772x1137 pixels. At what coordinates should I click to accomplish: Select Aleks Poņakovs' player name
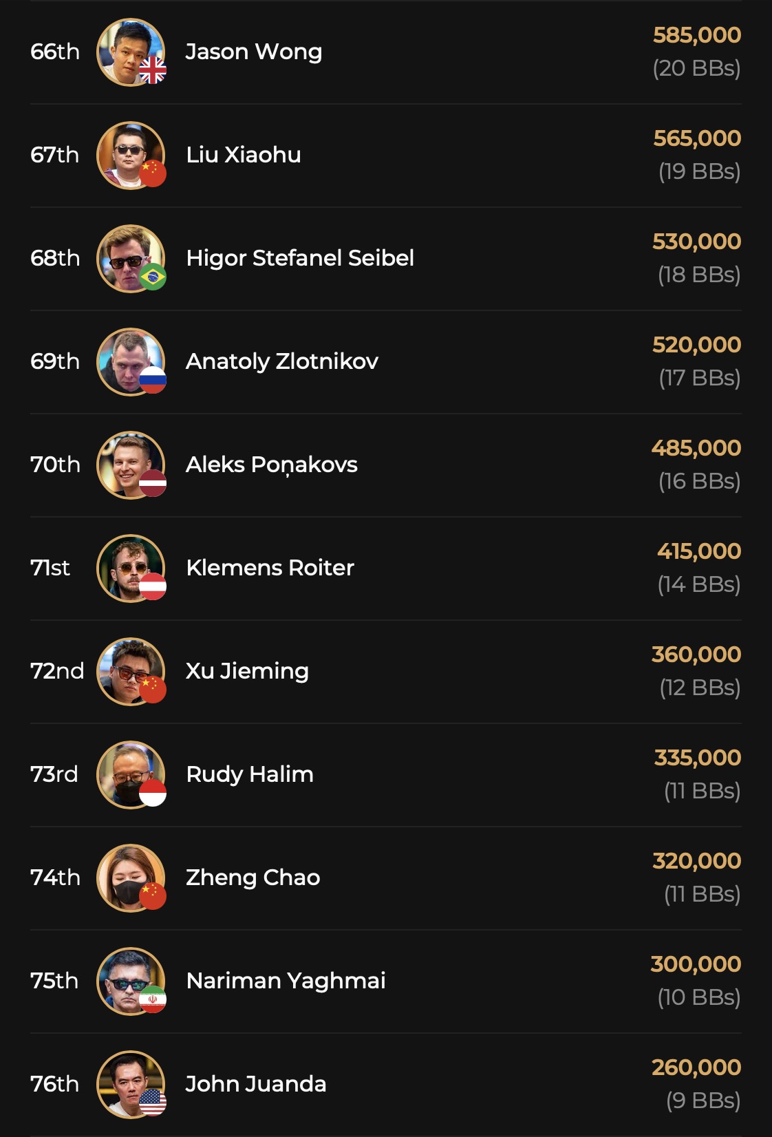(x=272, y=465)
